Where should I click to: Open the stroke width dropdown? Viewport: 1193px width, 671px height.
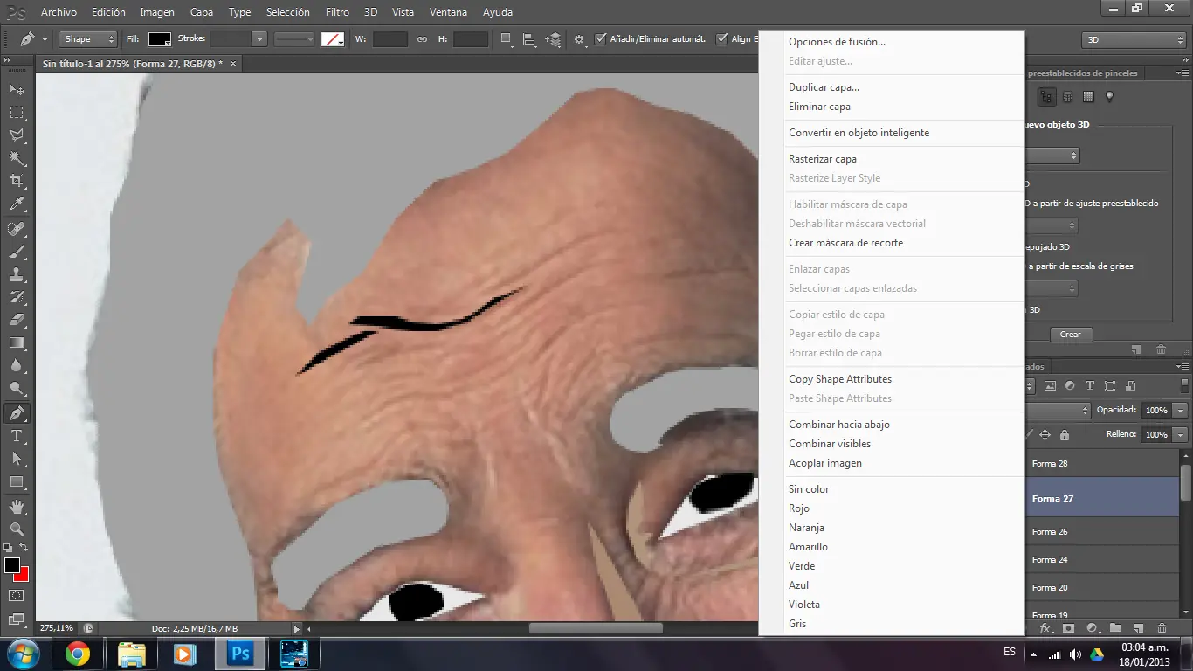coord(259,39)
